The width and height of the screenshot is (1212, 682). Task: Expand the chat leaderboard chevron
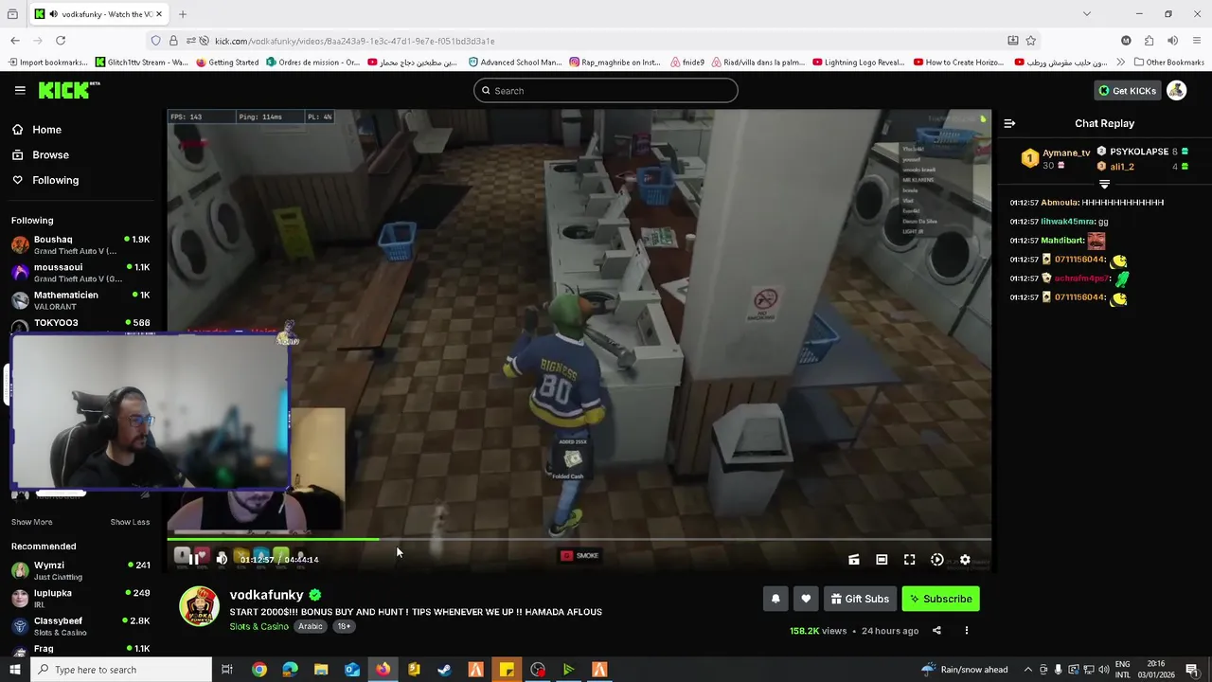point(1104,185)
